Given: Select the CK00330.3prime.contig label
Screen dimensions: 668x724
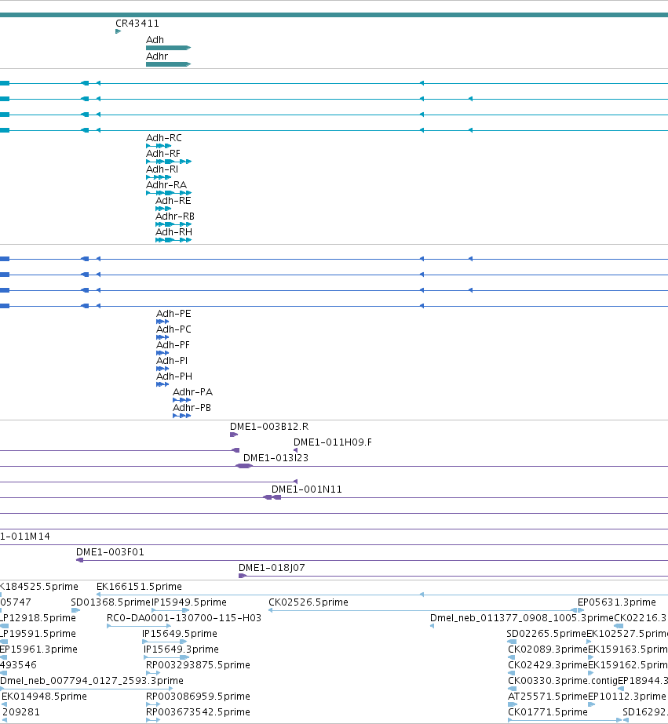Looking at the screenshot, I should 563,681.
